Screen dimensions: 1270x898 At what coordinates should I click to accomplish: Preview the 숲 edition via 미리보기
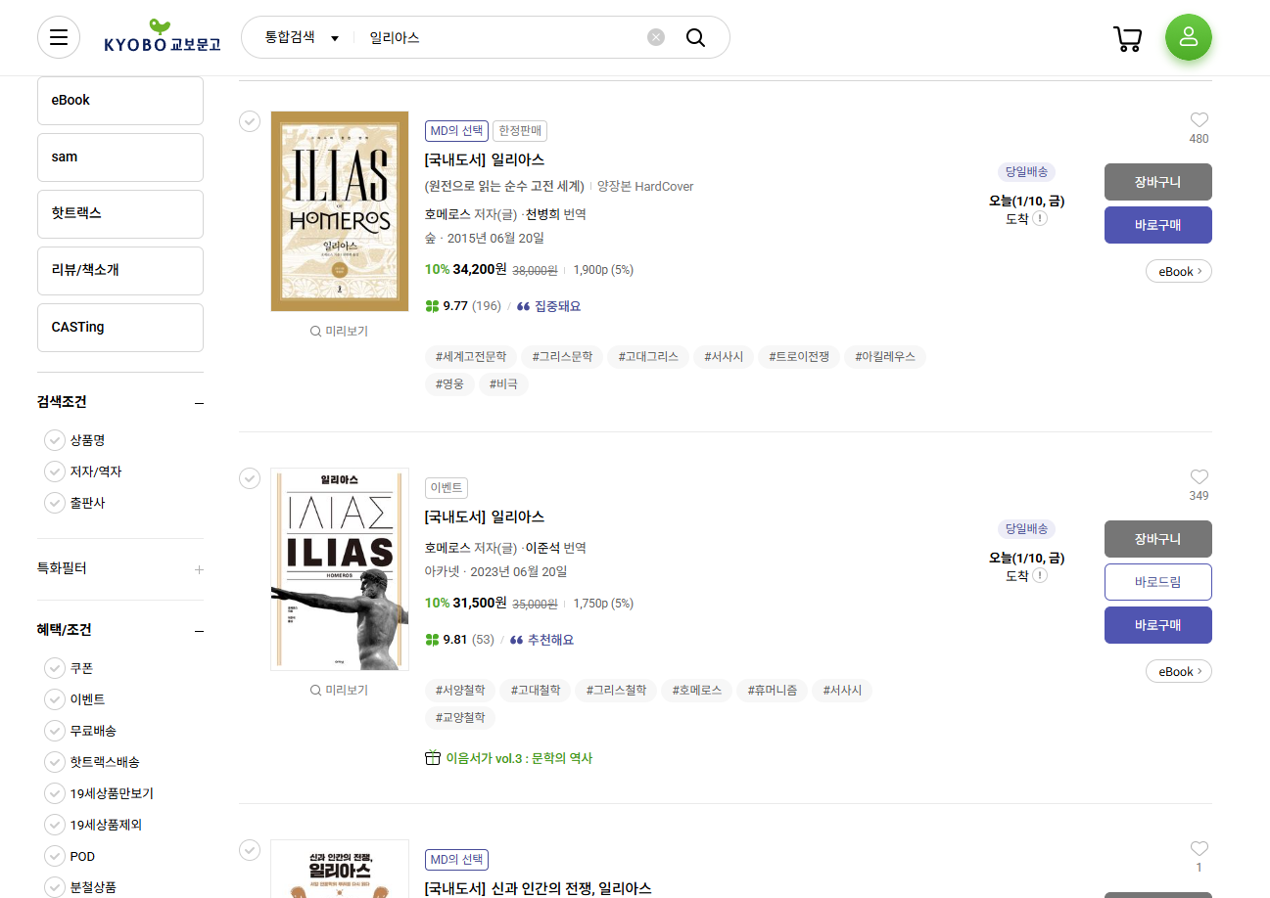[339, 332]
